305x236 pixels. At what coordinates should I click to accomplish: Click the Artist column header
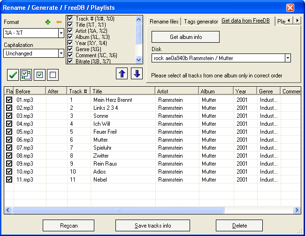pyautogui.click(x=177, y=91)
